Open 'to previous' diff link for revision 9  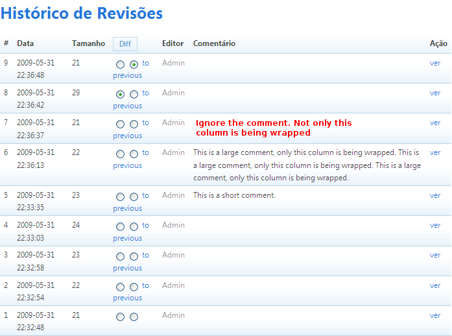pyautogui.click(x=127, y=75)
